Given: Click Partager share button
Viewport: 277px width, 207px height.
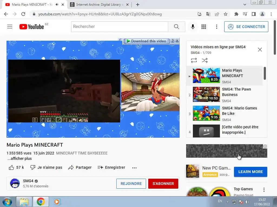Looking at the screenshot, I should (80, 167).
